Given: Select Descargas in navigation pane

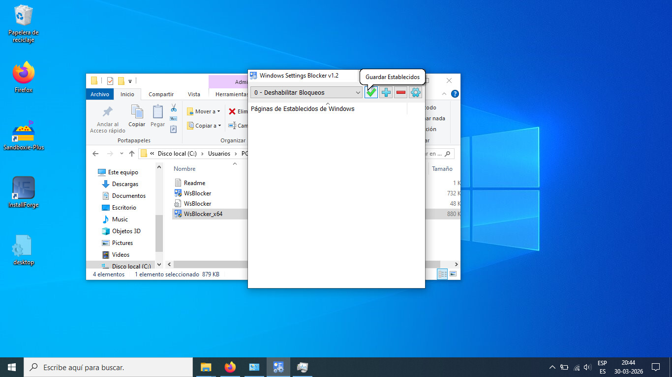Looking at the screenshot, I should (125, 184).
